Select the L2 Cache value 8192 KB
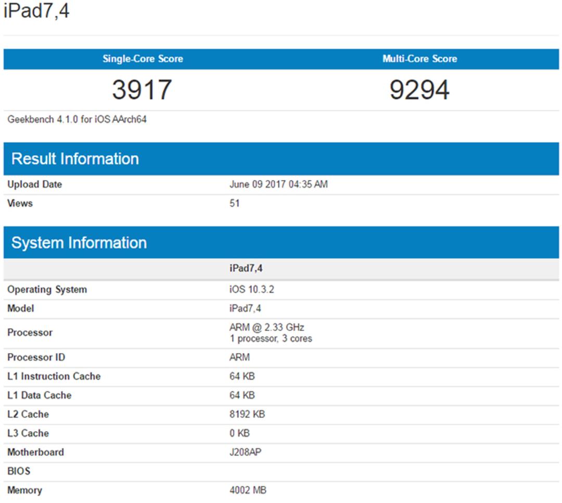Screen dimensions: 562x503 pos(247,414)
